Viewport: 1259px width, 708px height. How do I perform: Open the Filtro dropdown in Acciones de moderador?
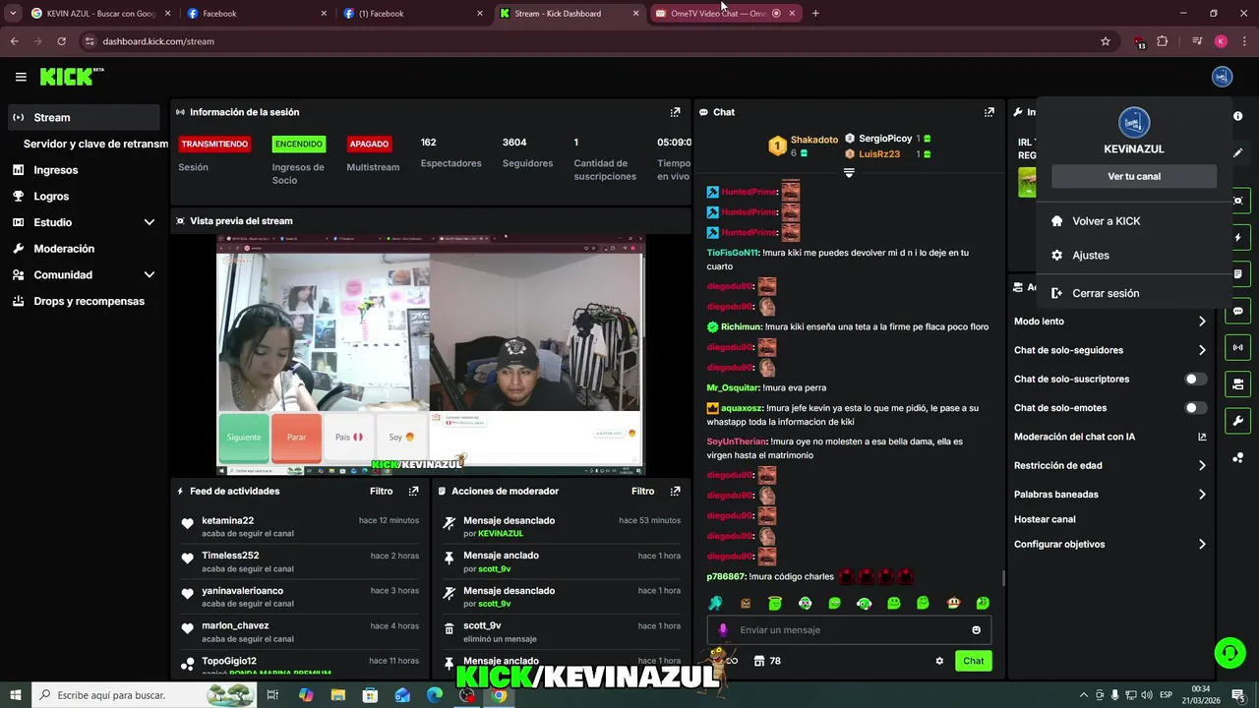[x=642, y=491]
